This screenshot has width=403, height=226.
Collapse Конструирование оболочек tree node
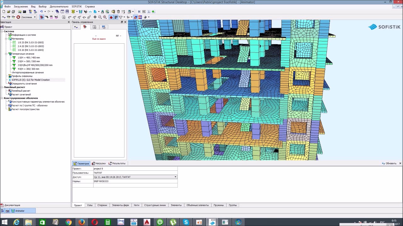[2, 98]
